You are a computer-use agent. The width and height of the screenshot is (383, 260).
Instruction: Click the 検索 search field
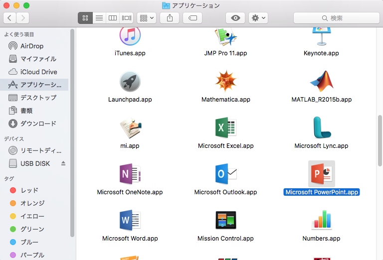(x=336, y=18)
